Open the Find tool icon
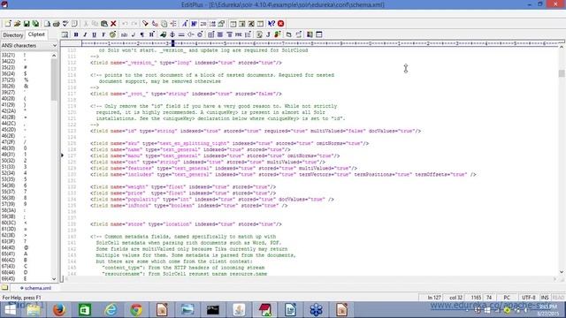Image resolution: width=566 pixels, height=318 pixels. click(x=145, y=24)
